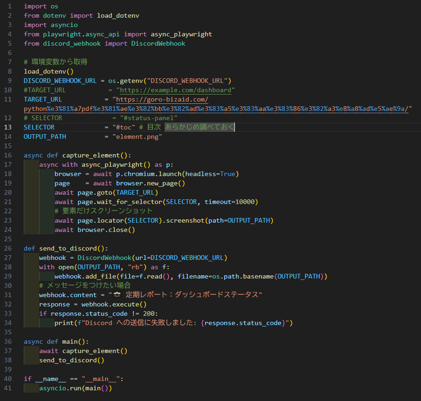Click 'async_playwright' import on line 4

[181, 34]
